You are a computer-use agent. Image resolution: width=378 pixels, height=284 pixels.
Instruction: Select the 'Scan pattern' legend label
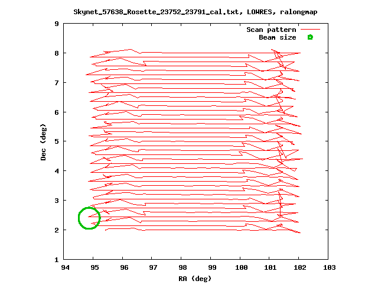pyautogui.click(x=271, y=30)
